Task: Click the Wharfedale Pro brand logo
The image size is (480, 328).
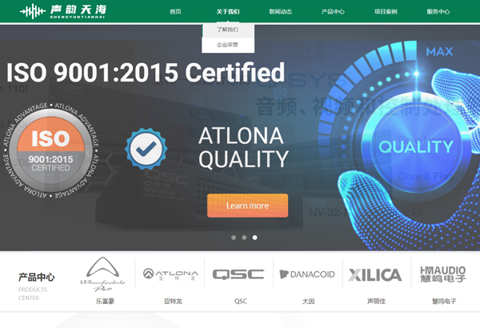Action: [x=103, y=274]
